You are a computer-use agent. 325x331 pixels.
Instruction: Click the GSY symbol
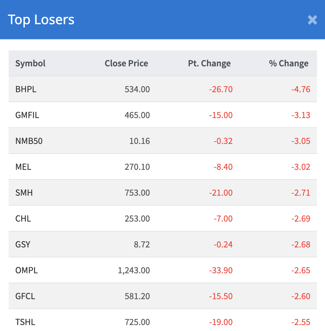pyautogui.click(x=23, y=244)
